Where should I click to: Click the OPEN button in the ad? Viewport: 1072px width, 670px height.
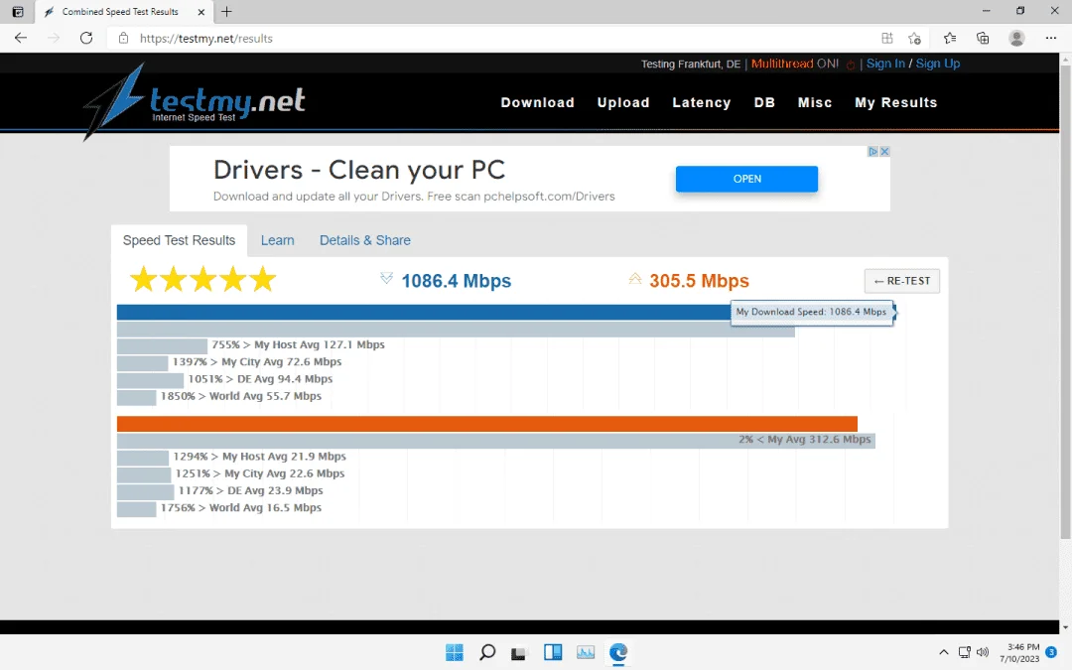point(746,179)
